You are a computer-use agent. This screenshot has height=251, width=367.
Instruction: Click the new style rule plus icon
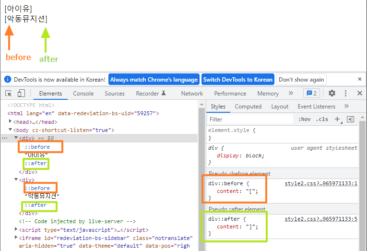(x=337, y=119)
